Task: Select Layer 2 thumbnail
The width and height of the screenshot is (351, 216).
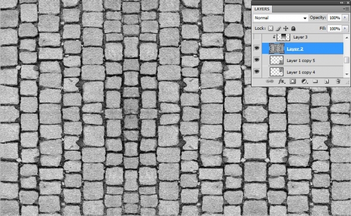Action: coord(277,48)
